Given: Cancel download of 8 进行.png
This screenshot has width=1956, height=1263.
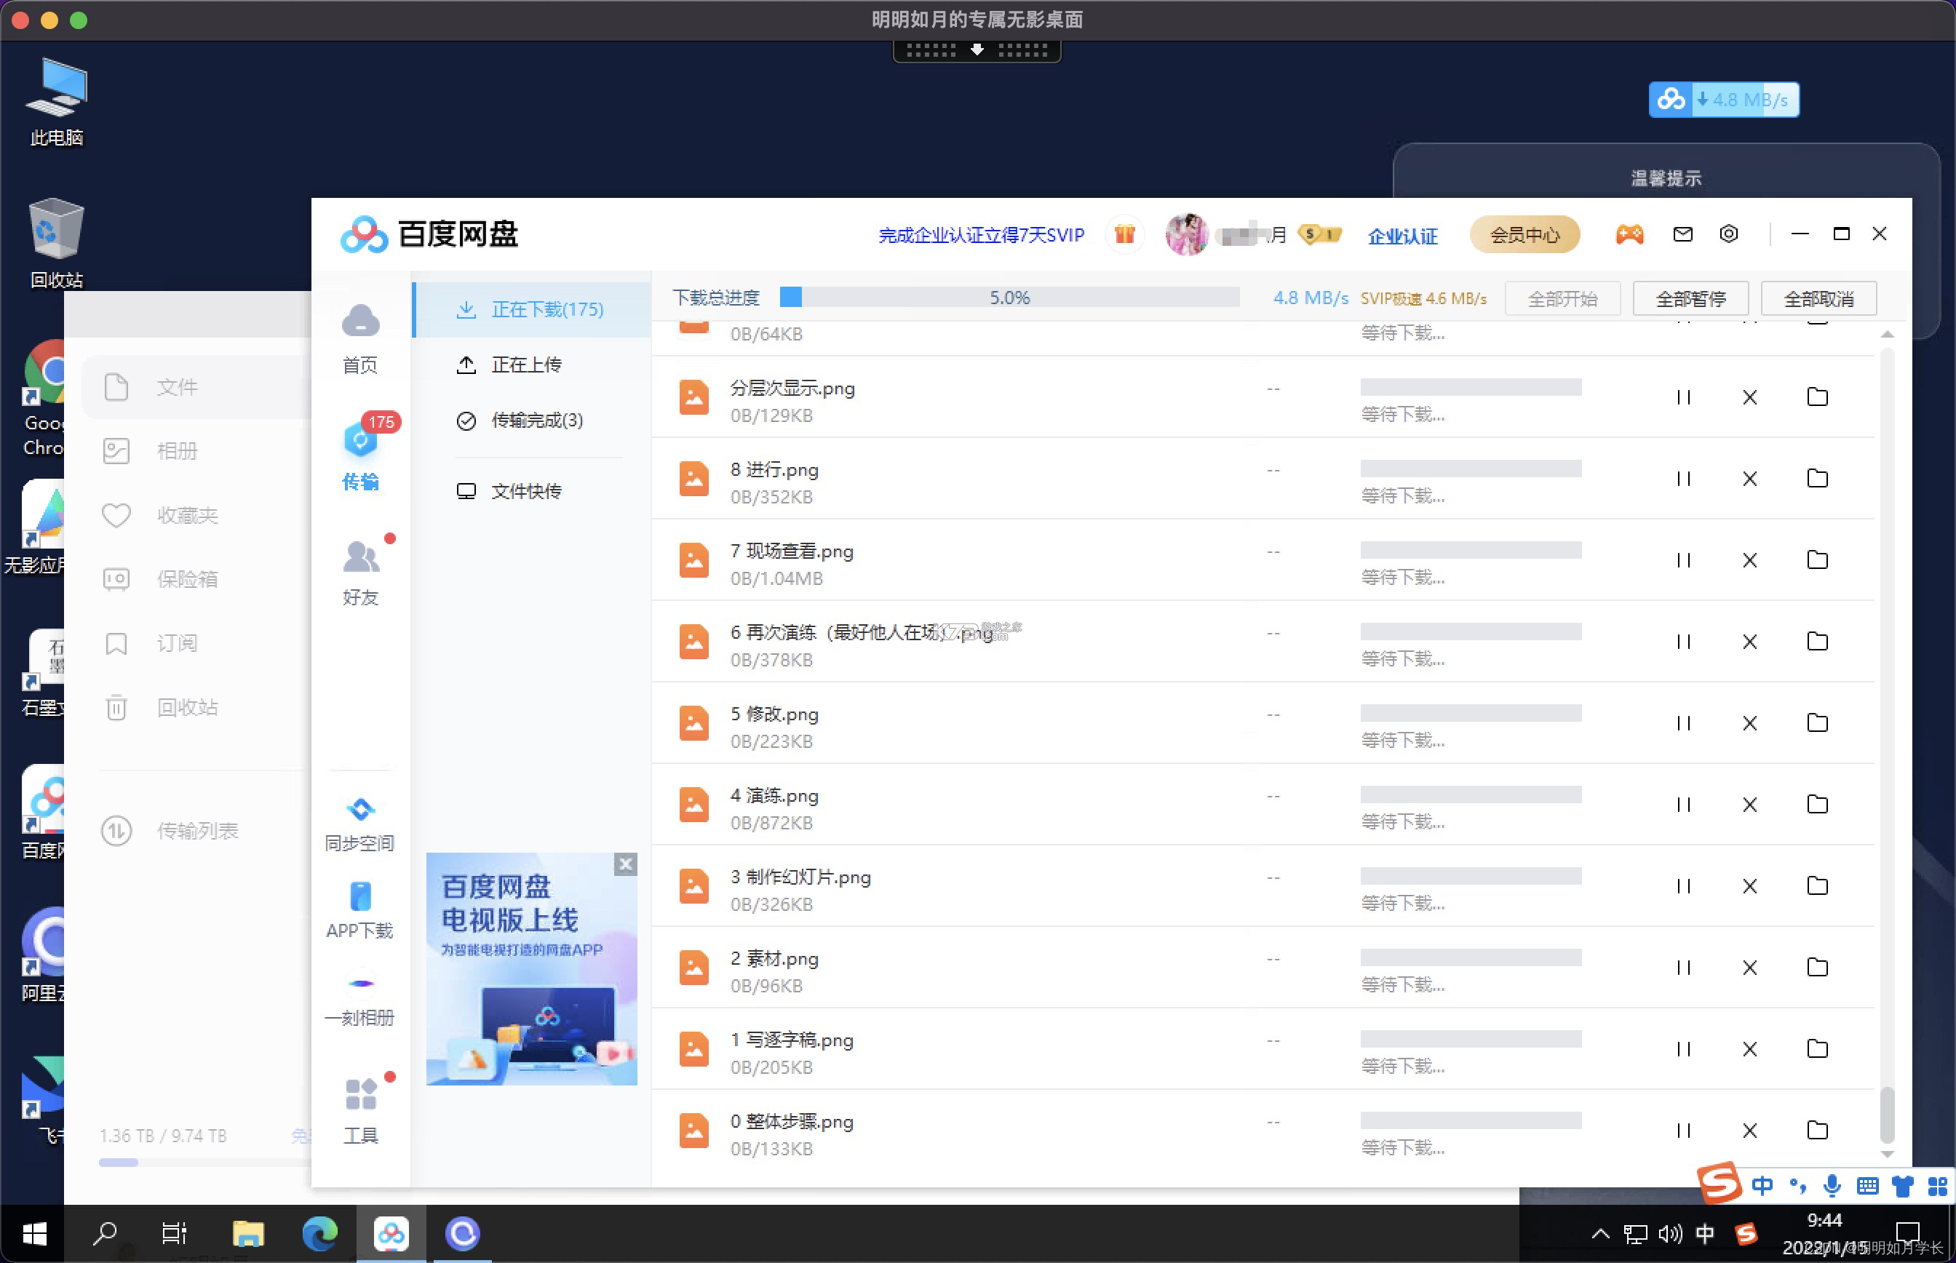Looking at the screenshot, I should point(1749,479).
